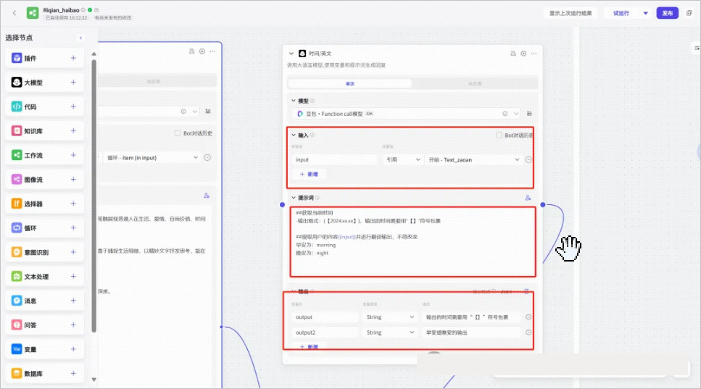This screenshot has width=701, height=389.
Task: Click the window icon beside 发布
Action: coord(689,13)
